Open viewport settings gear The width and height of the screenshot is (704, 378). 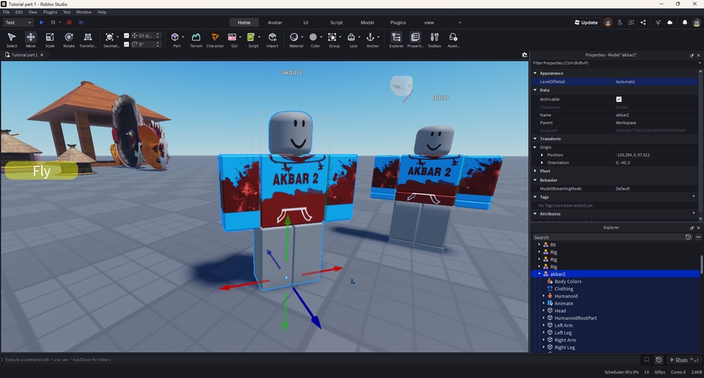(x=524, y=55)
